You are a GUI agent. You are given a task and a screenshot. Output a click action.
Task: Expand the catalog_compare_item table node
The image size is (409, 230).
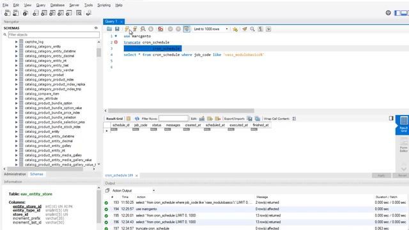[16, 94]
